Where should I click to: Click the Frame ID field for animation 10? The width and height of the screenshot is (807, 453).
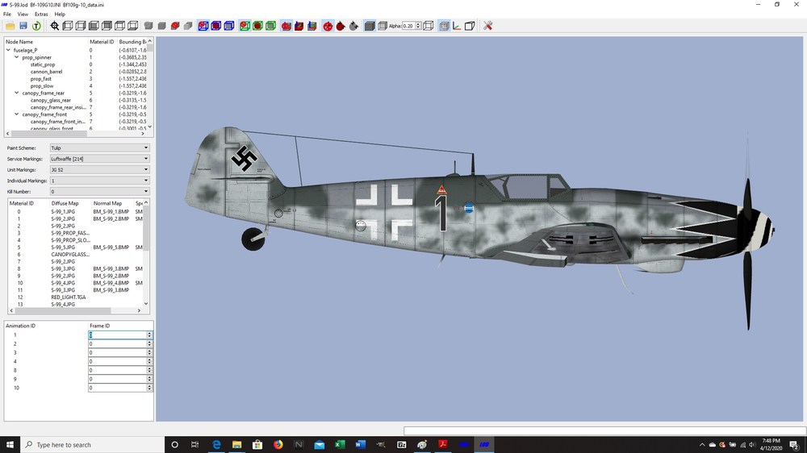117,388
